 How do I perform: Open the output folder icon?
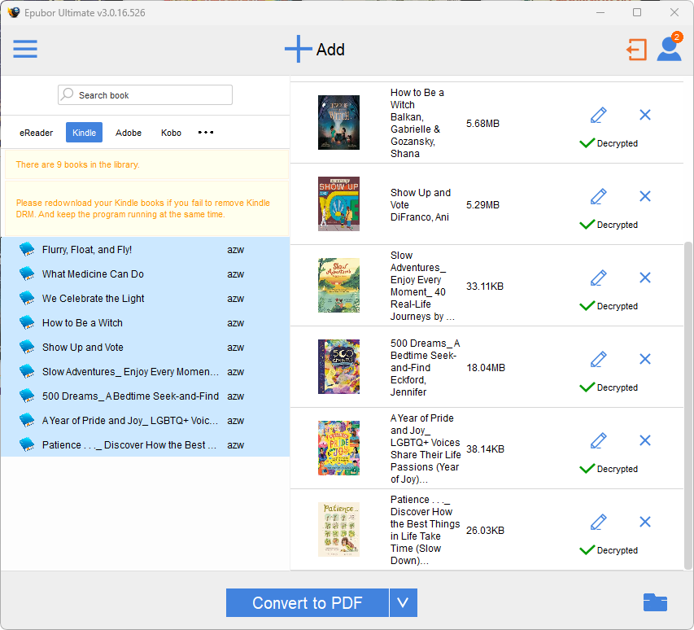(x=655, y=602)
